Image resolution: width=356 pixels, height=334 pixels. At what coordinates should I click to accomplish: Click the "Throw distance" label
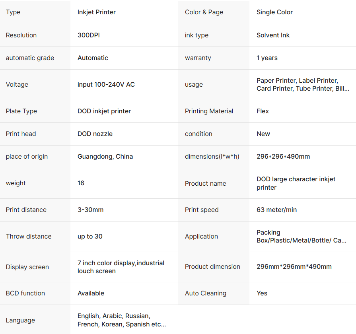click(29, 236)
